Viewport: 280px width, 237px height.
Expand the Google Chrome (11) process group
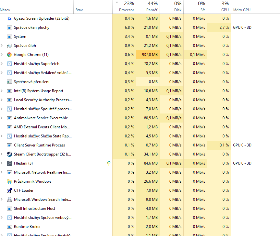point(2,55)
